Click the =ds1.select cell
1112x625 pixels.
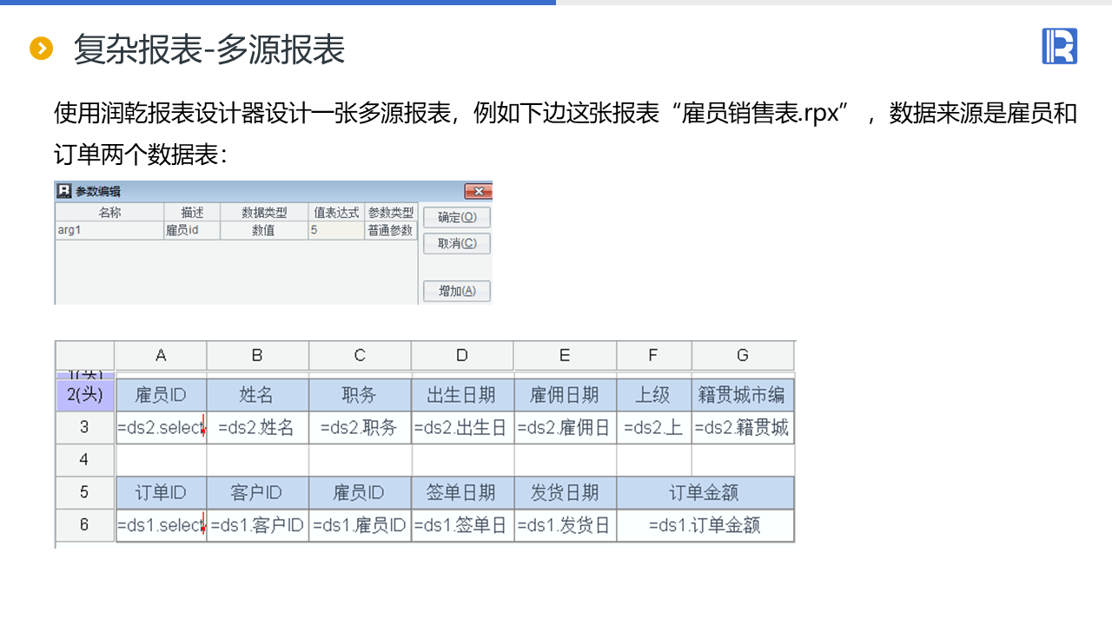click(x=161, y=525)
